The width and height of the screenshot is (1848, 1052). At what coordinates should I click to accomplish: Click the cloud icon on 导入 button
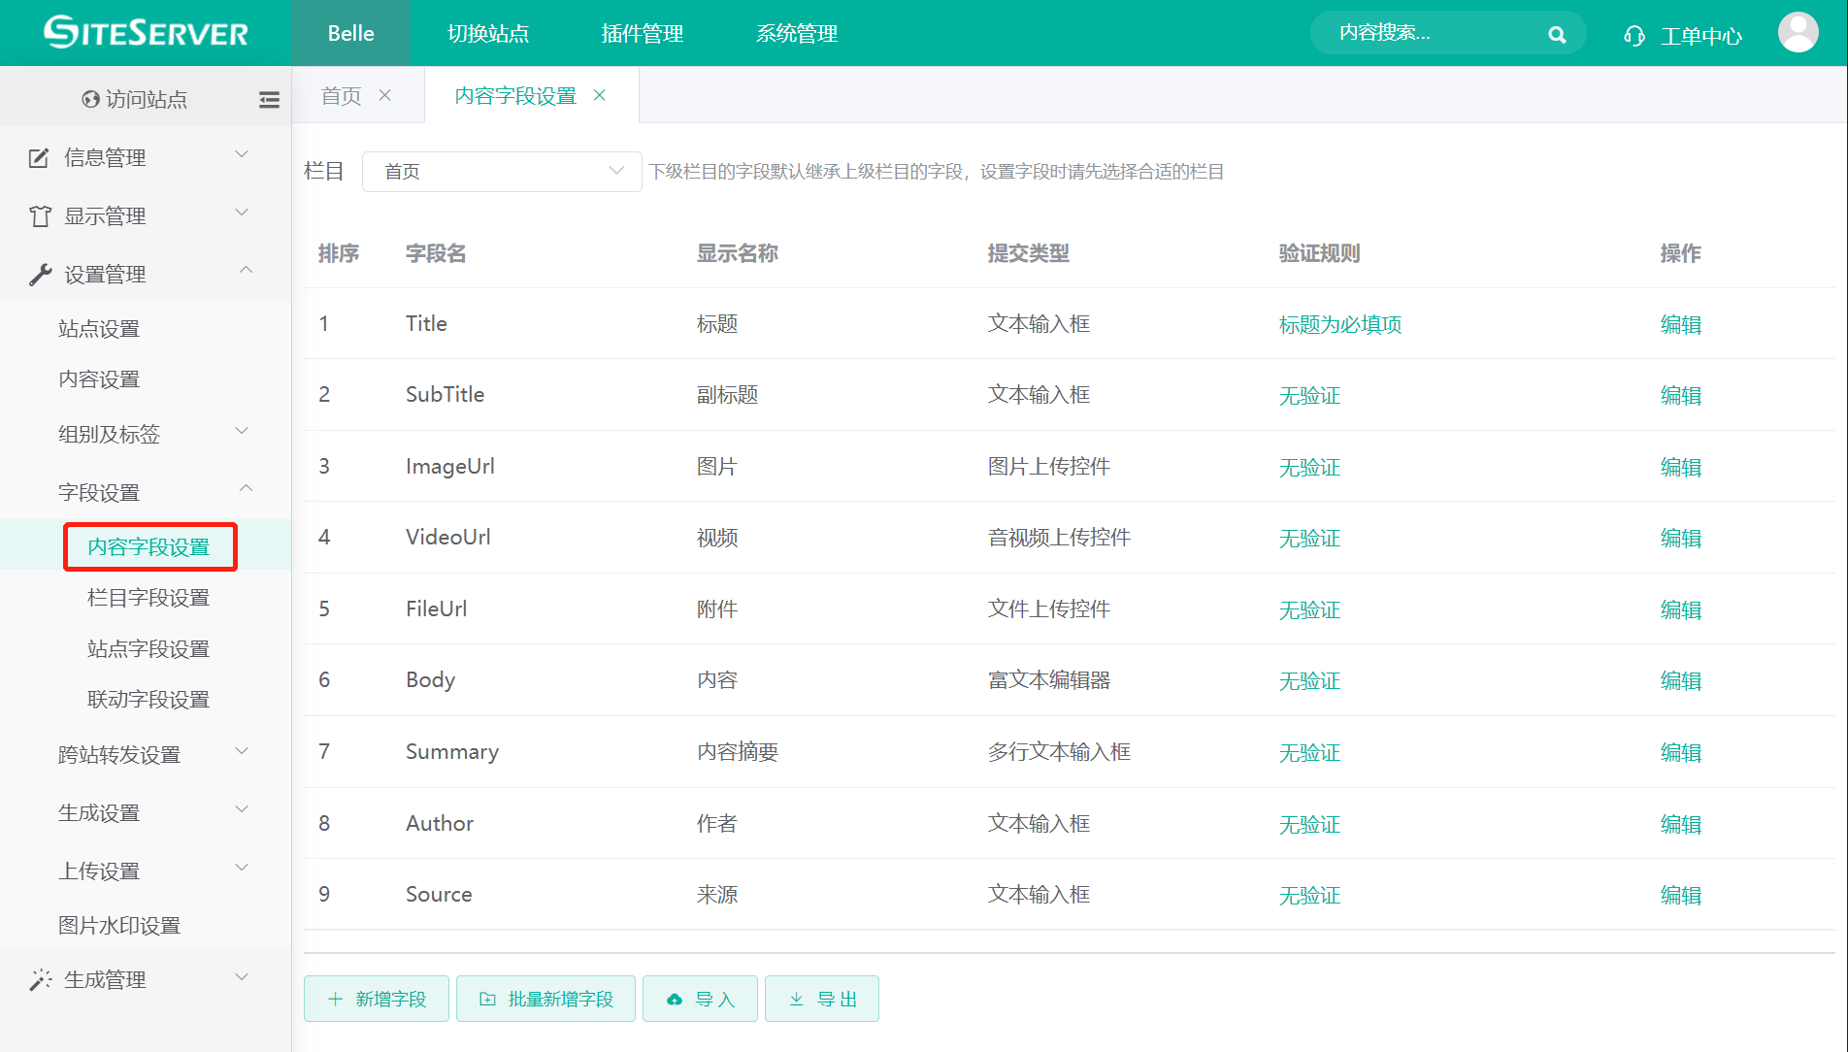point(675,999)
